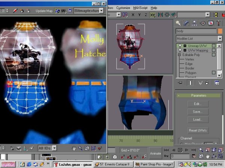
Task: Select the Edge sub-object level
Action: coord(189,64)
